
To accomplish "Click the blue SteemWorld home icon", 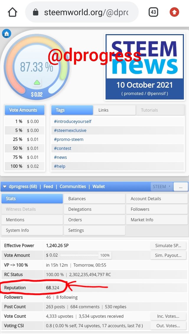I will click(x=6, y=34).
